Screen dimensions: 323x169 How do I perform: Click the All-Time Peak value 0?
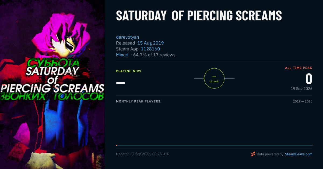pyautogui.click(x=309, y=79)
